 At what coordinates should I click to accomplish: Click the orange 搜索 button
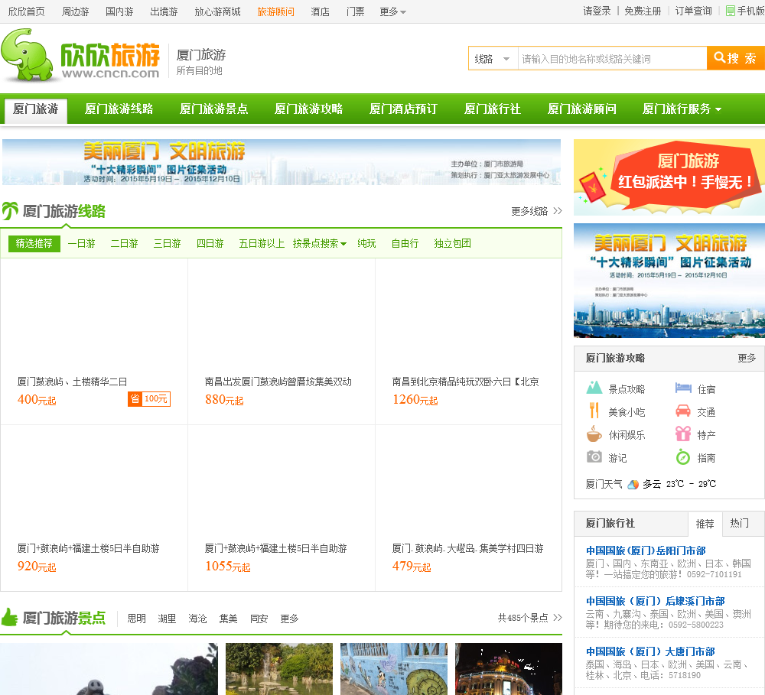click(x=736, y=59)
